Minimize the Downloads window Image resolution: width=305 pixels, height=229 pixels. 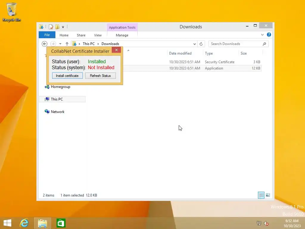[x=247, y=26]
